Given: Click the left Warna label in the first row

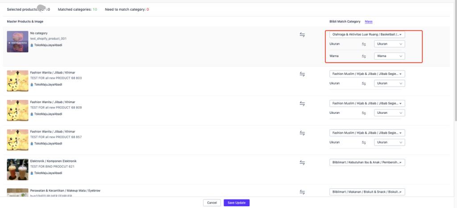Looking at the screenshot, I should 334,56.
